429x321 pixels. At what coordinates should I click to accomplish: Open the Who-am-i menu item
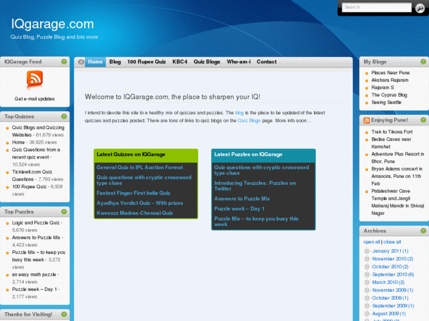(238, 62)
